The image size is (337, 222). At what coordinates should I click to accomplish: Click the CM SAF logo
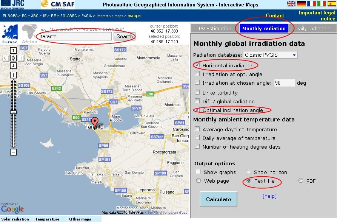58,5
